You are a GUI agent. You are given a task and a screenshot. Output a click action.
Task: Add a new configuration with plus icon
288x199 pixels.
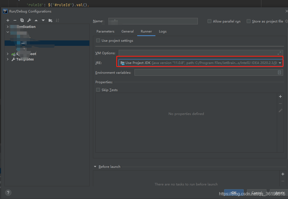point(8,20)
